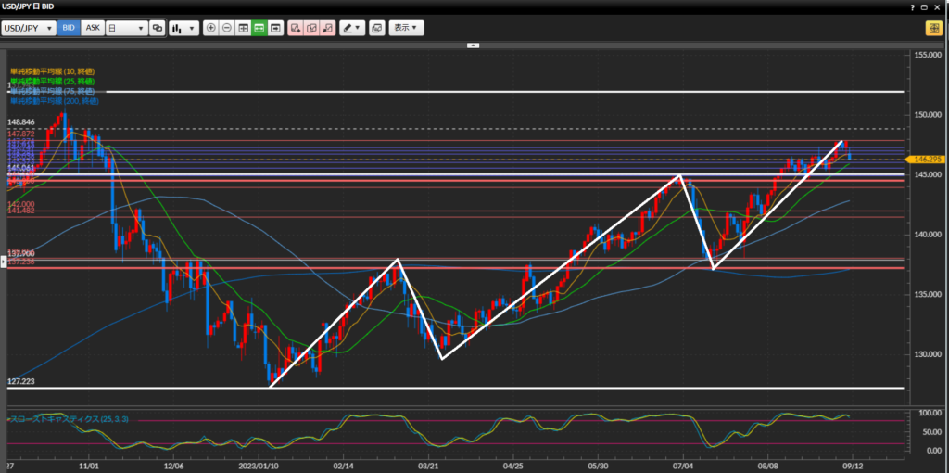Click the third pink drawing-object toolbar icon
The width and height of the screenshot is (949, 473).
tap(327, 28)
